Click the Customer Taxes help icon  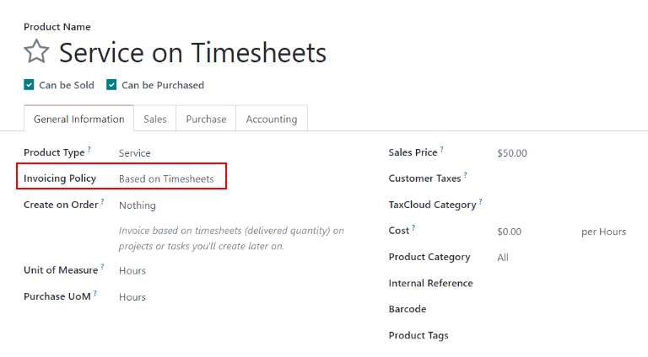pyautogui.click(x=465, y=176)
